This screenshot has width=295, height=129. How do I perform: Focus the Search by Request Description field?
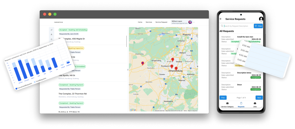[x=236, y=26]
